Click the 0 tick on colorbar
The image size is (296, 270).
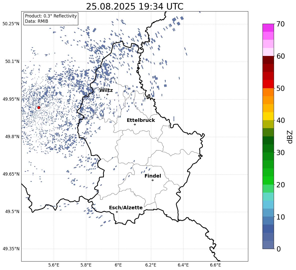tap(278, 249)
